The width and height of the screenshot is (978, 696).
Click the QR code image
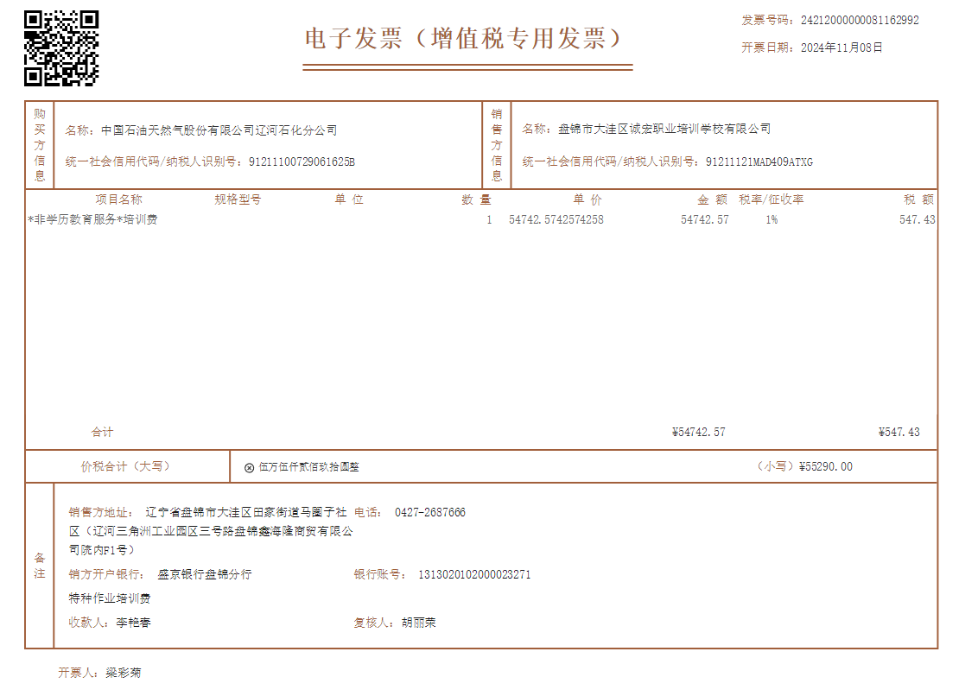(61, 48)
